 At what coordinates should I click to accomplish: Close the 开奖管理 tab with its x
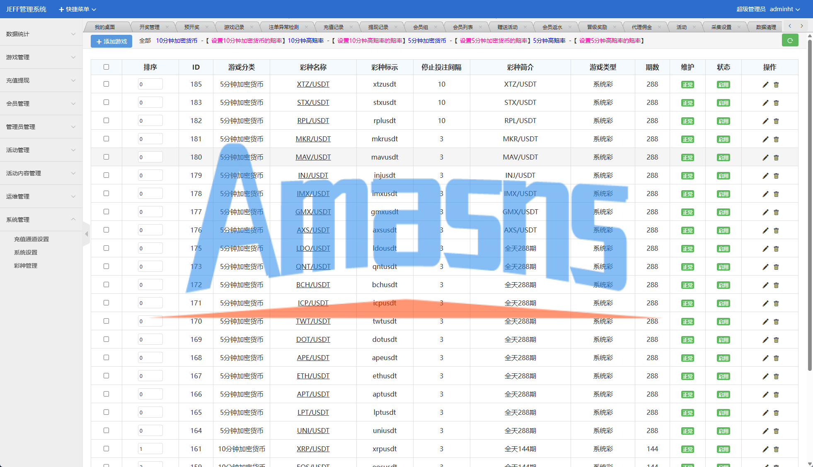tap(167, 27)
